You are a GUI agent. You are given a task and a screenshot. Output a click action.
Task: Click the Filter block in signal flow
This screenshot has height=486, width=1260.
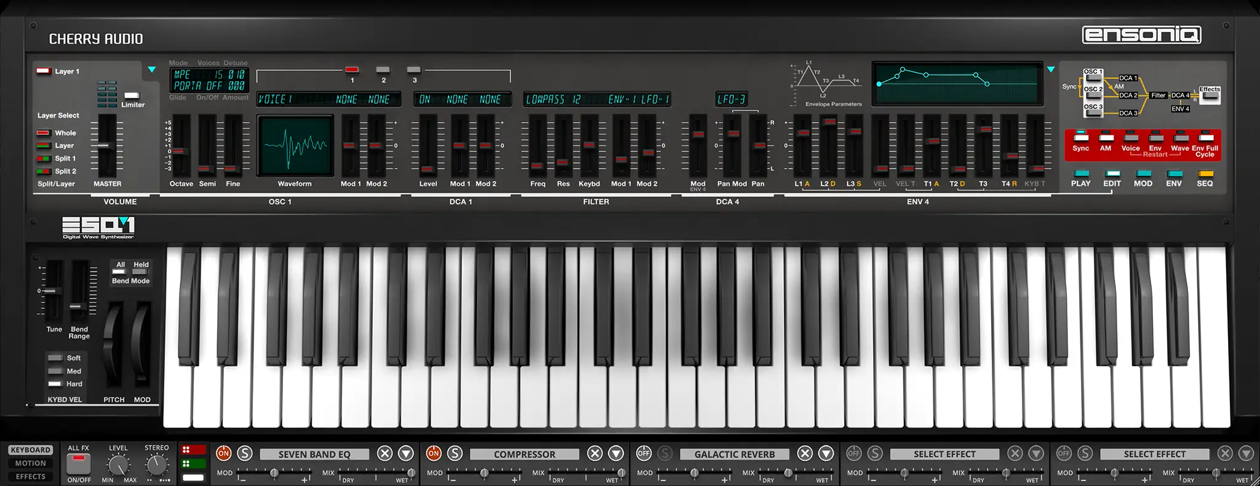[1158, 95]
